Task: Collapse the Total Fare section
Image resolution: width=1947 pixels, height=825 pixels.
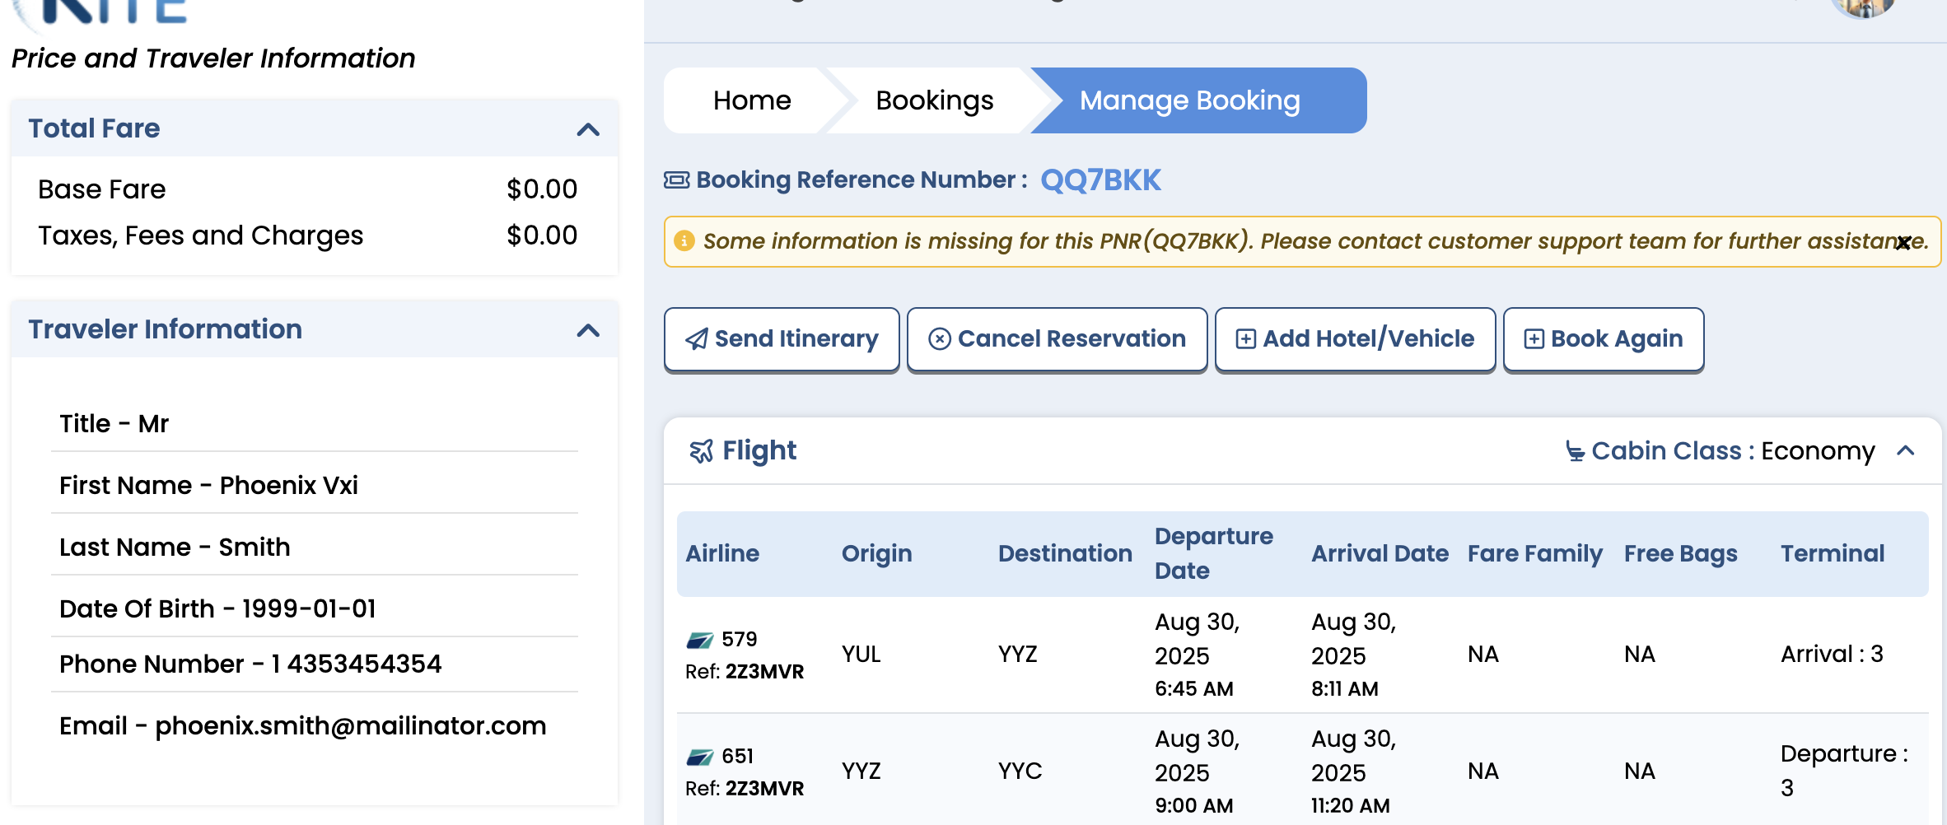Action: [588, 129]
